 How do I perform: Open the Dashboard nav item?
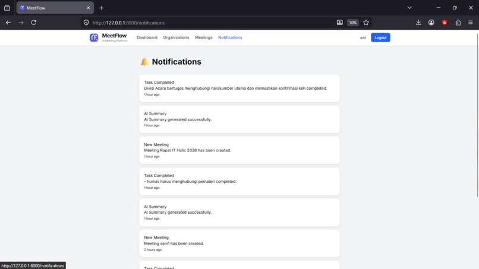[147, 37]
